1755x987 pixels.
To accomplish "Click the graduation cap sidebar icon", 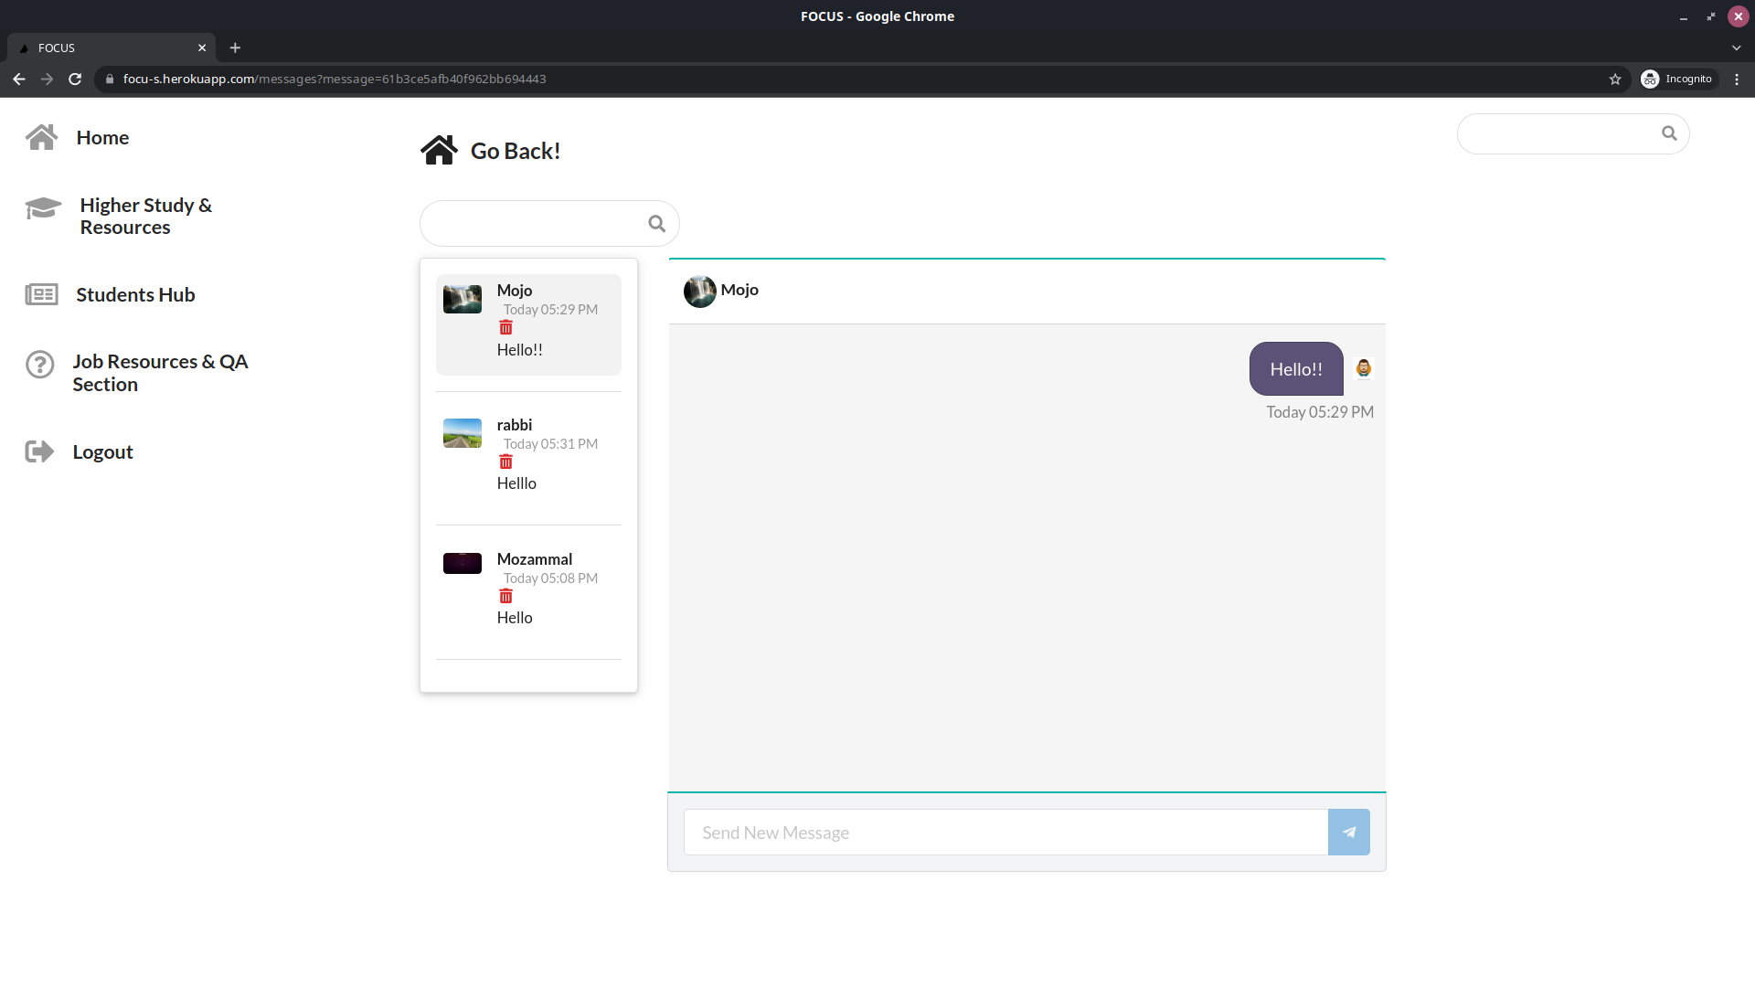I will (x=43, y=209).
